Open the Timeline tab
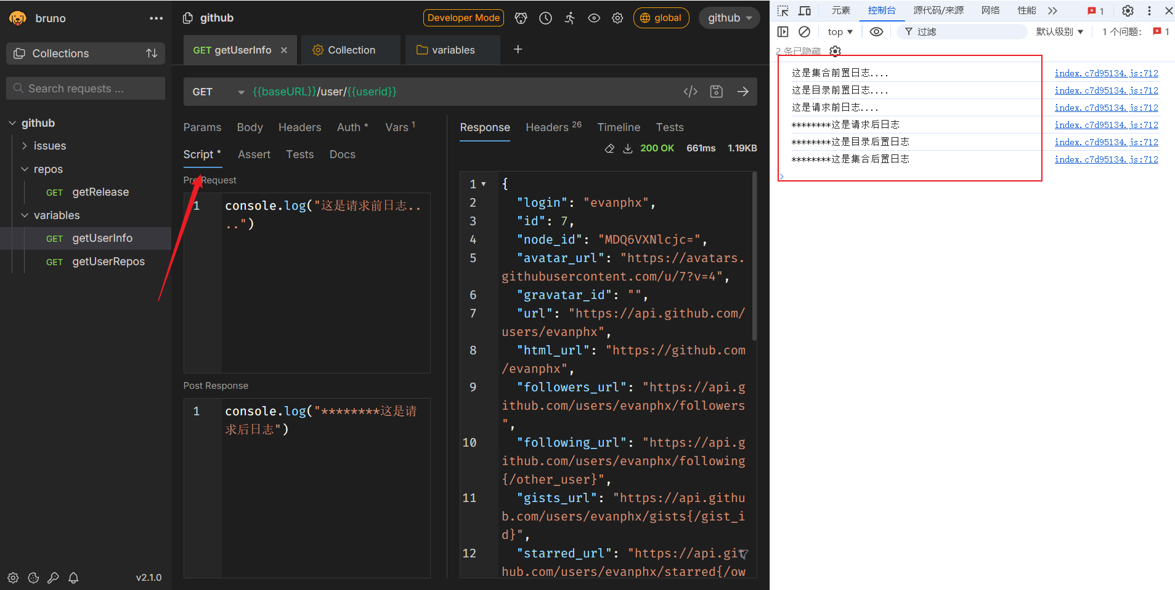The height and width of the screenshot is (590, 1175). (x=619, y=127)
